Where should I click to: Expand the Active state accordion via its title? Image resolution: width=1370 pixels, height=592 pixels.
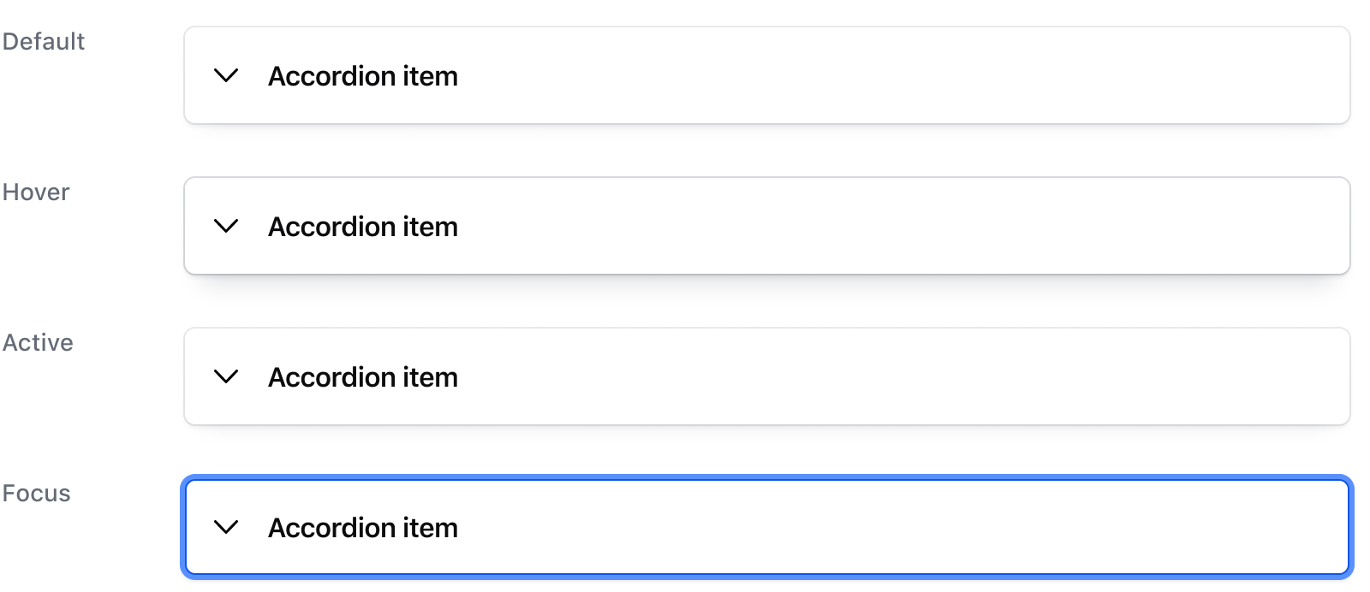(x=363, y=377)
